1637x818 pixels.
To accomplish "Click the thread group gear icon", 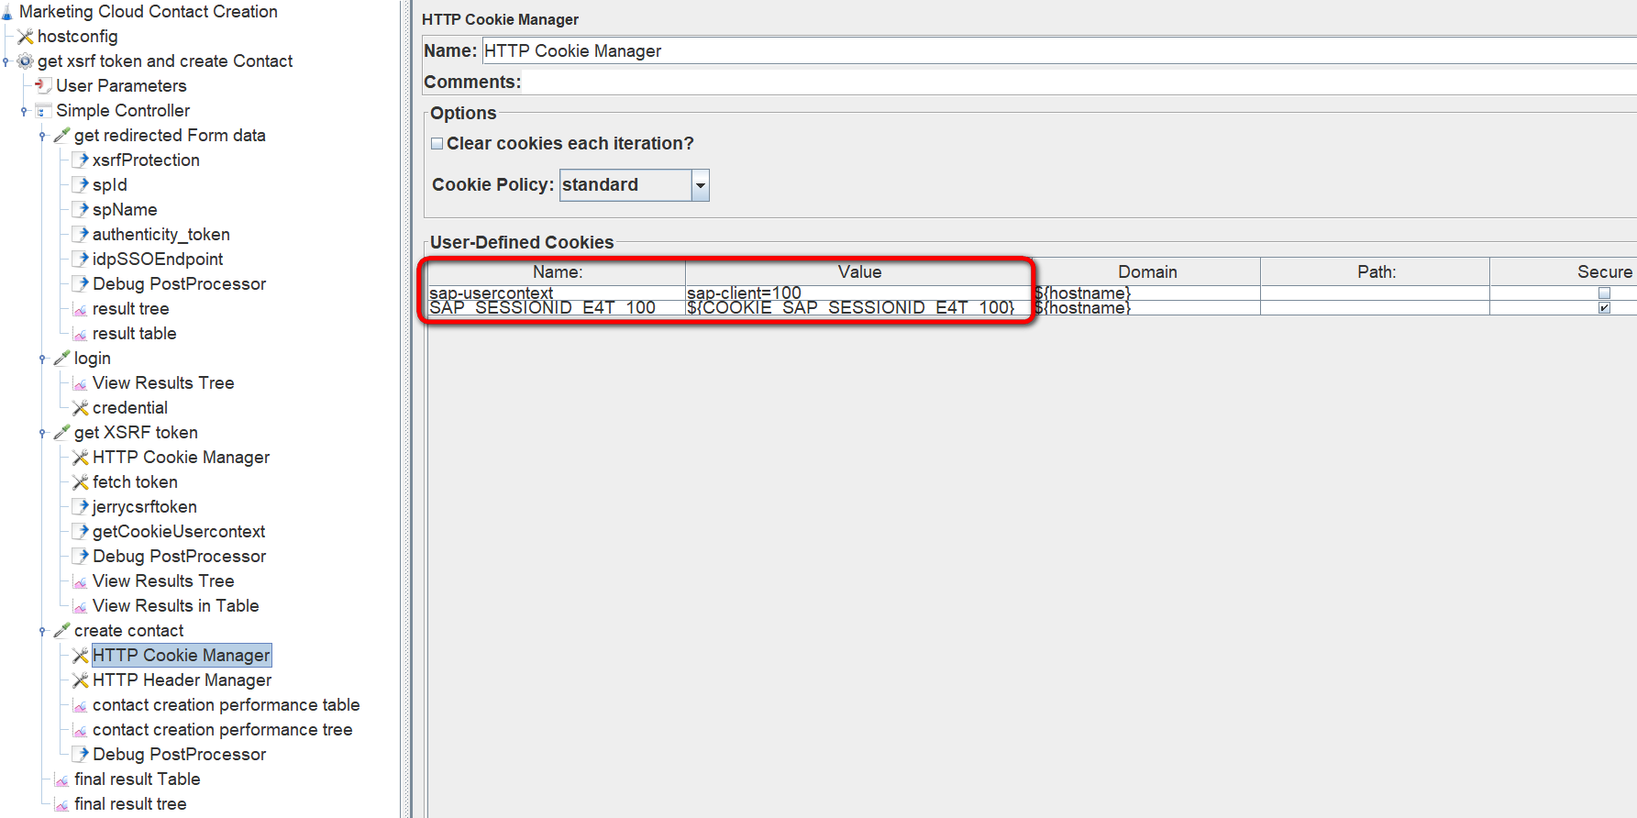I will pos(26,61).
